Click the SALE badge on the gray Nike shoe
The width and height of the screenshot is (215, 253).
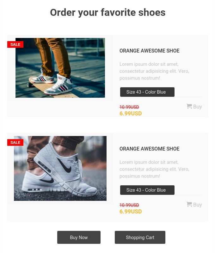15,143
